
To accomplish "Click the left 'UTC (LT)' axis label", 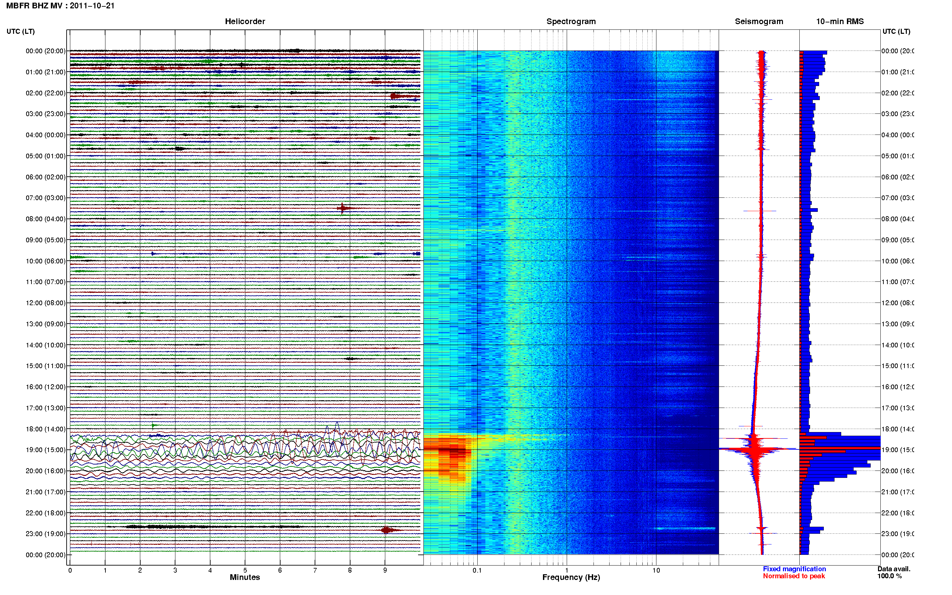I will coord(20,31).
